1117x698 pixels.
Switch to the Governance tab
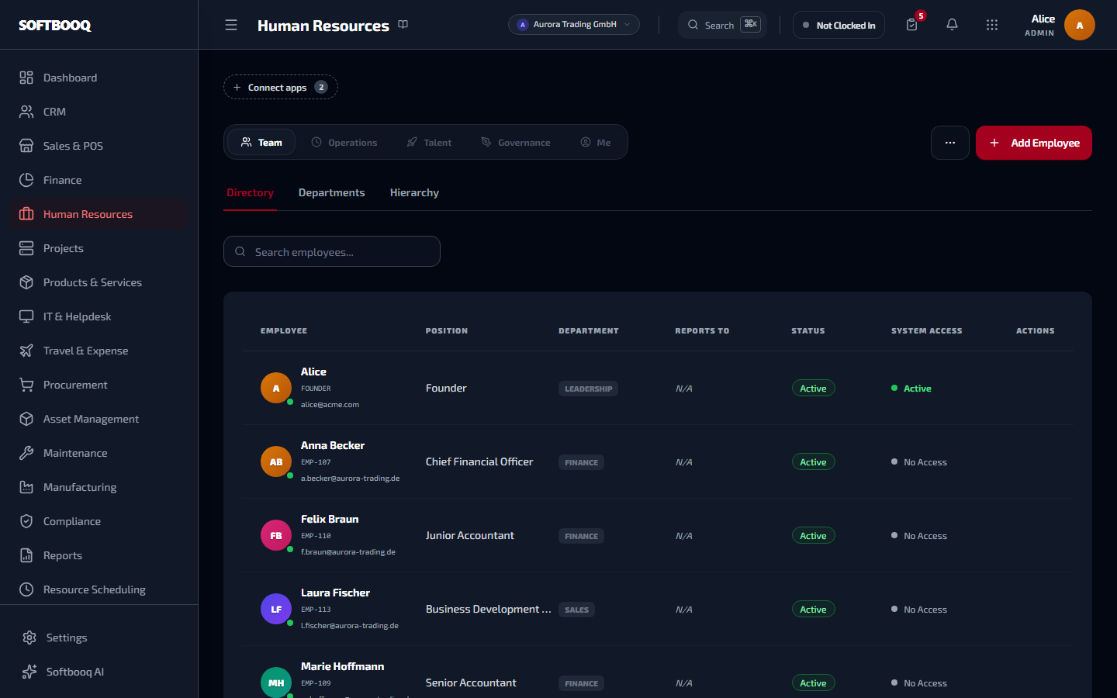pos(516,142)
